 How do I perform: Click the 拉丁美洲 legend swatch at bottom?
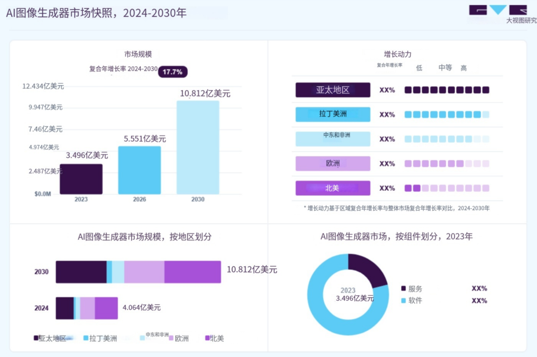pyautogui.click(x=86, y=338)
